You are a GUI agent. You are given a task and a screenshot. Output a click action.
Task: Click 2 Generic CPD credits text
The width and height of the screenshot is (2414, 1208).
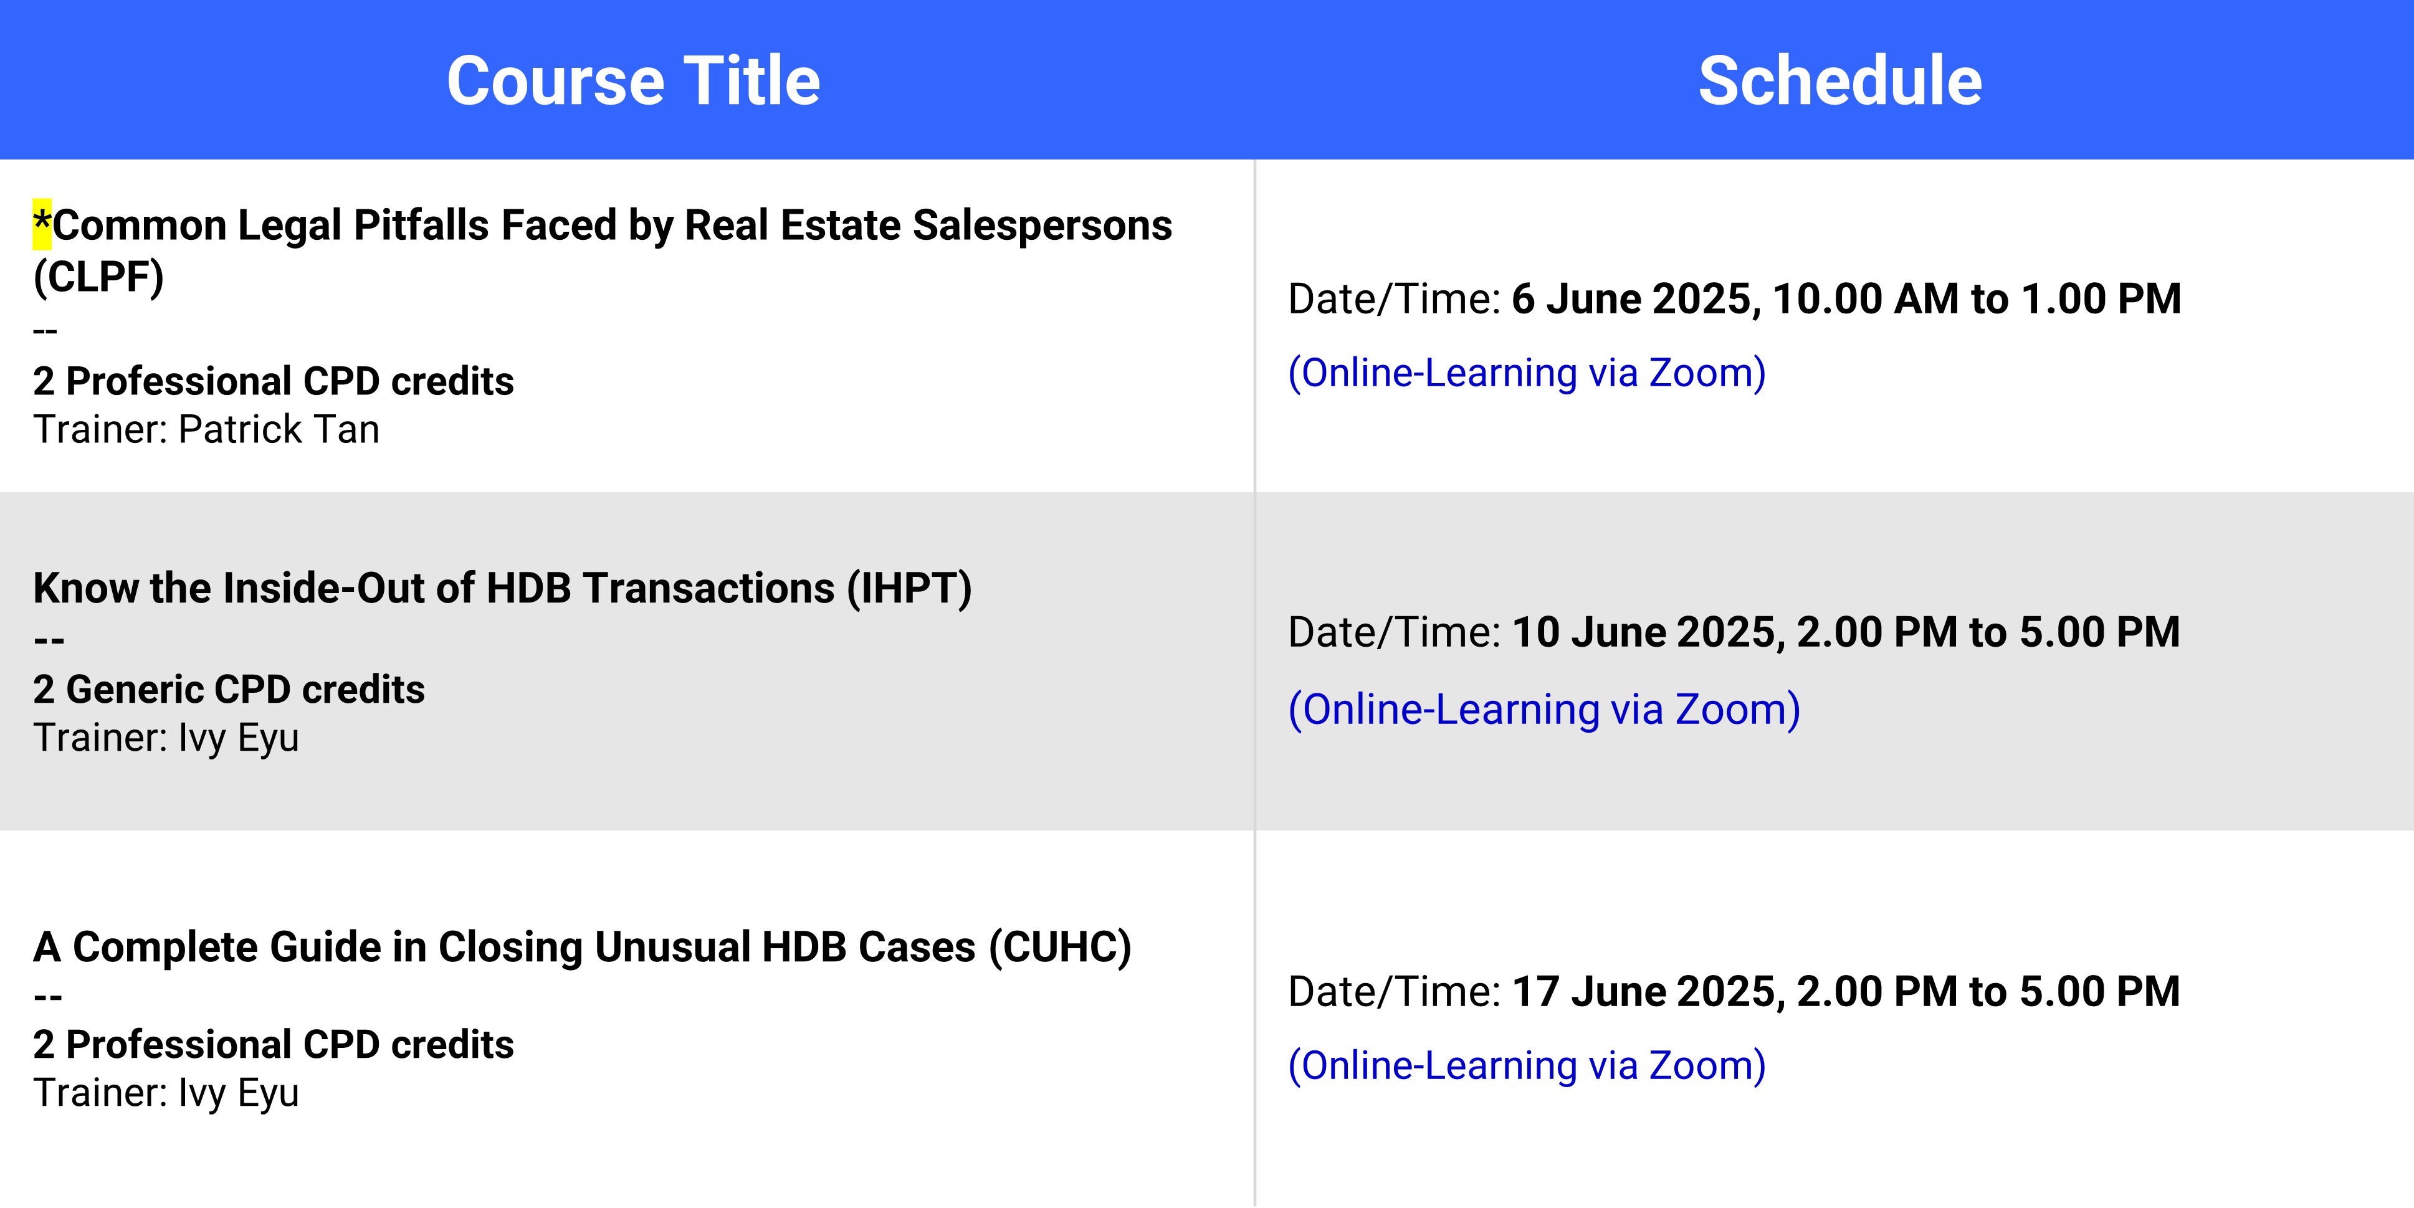coord(229,690)
